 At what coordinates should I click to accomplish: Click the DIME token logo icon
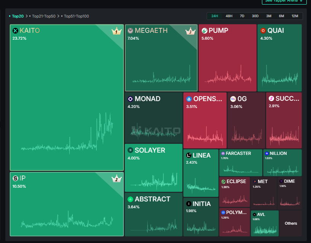click(281, 181)
